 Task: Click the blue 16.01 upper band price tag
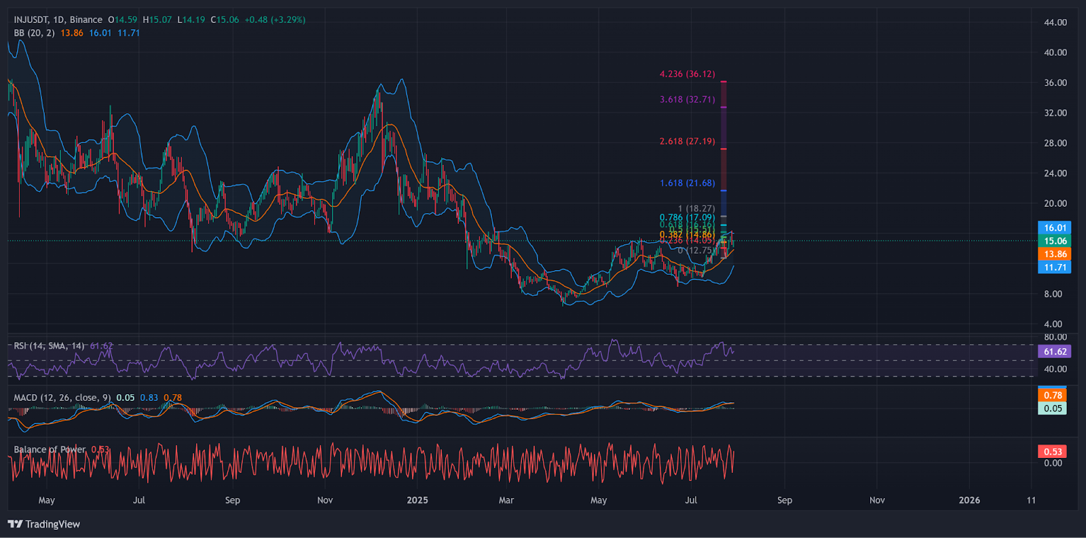pyautogui.click(x=1055, y=228)
